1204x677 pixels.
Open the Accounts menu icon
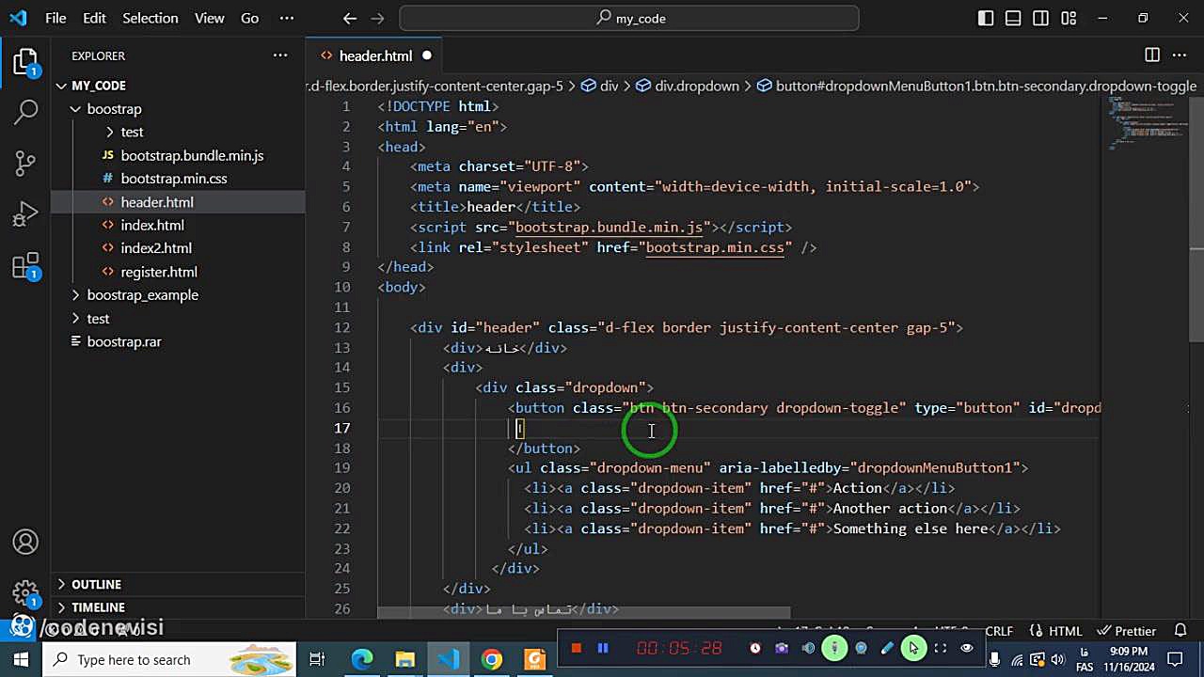(26, 543)
